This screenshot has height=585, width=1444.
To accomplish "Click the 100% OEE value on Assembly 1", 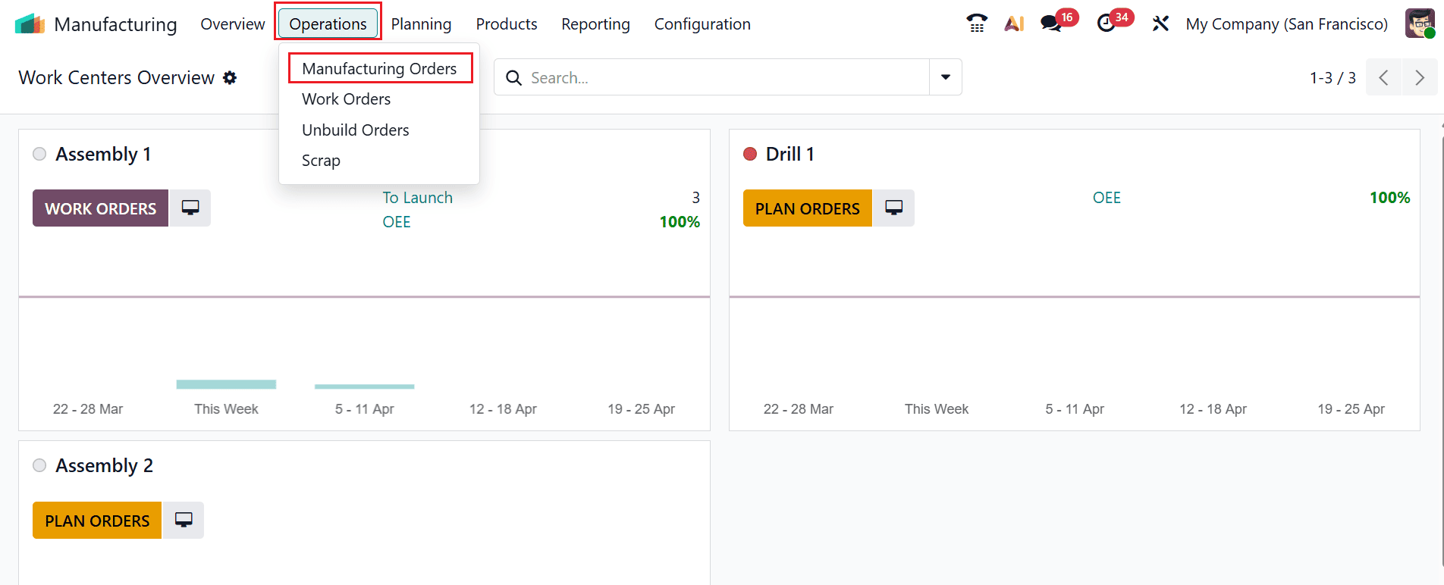I will 680,222.
